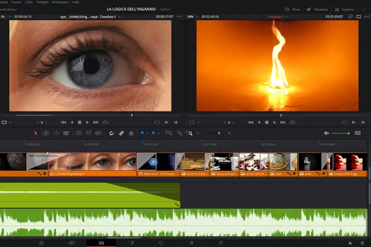This screenshot has width=371, height=247.
Task: Open the flag color dropdown arrow
Action: pyautogui.click(x=147, y=133)
